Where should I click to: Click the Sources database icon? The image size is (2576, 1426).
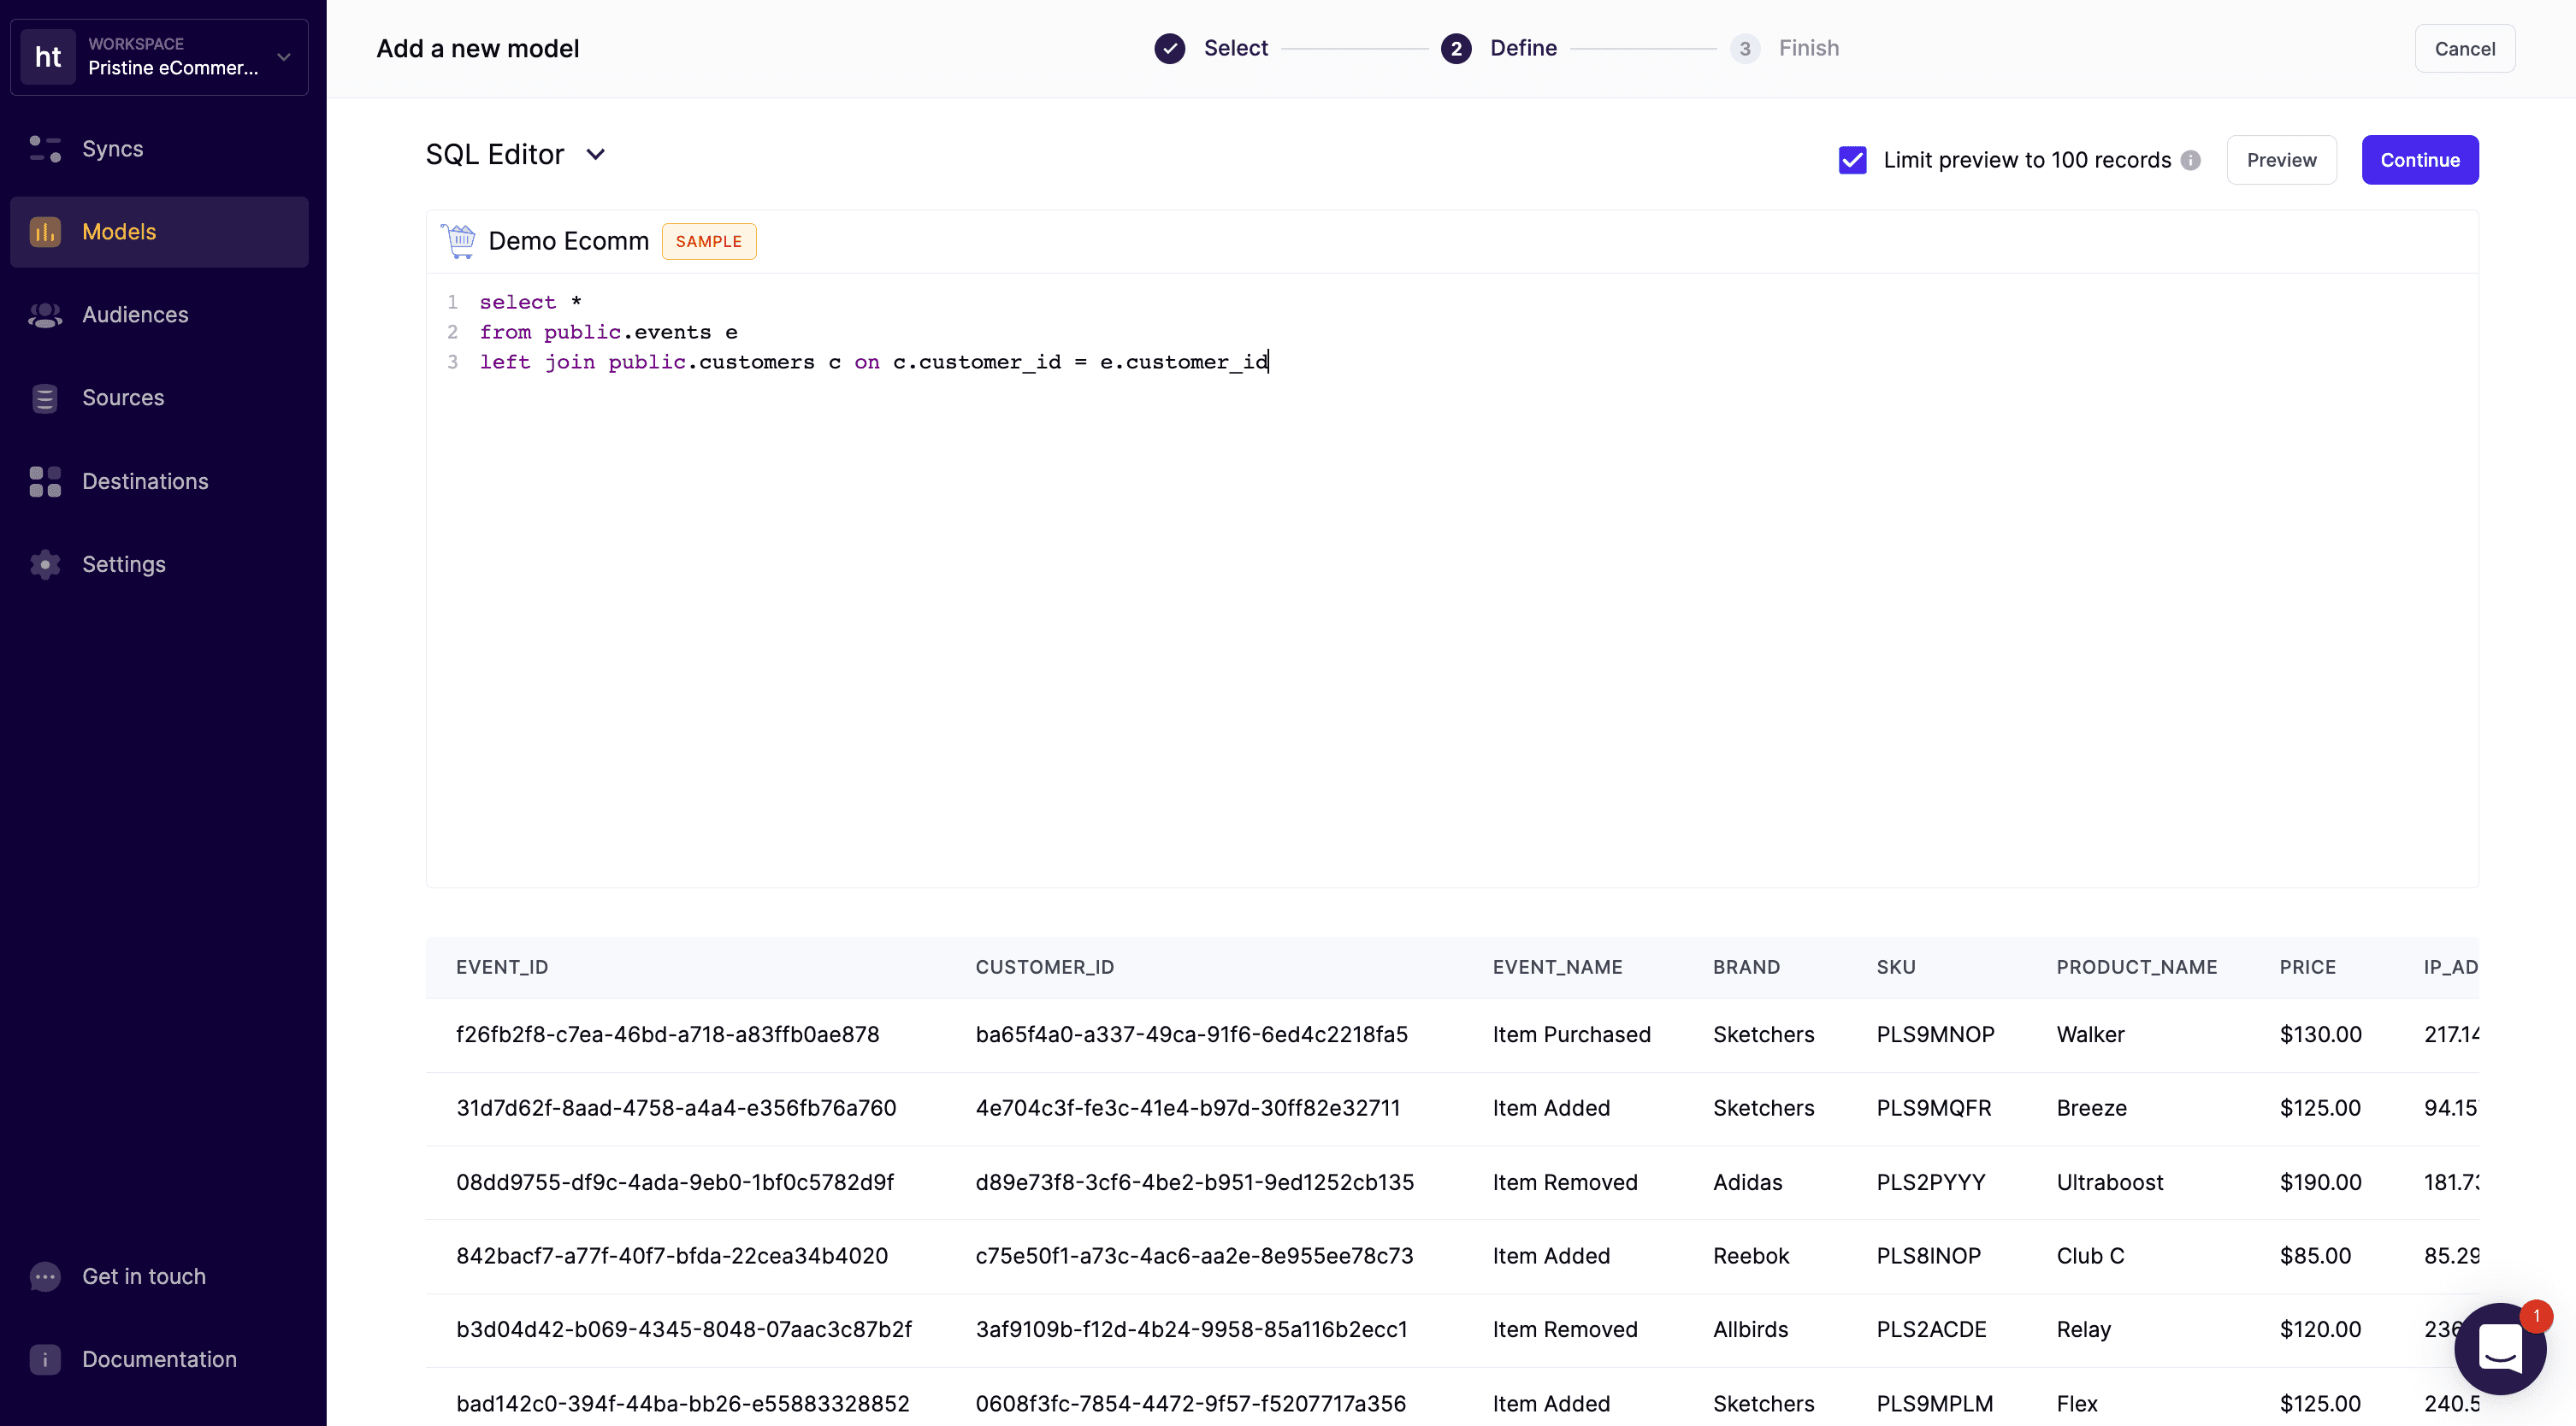pos(45,398)
